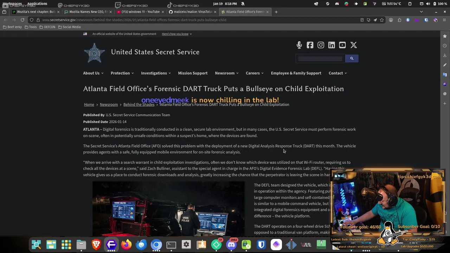Go to the Newsroom breadcrumb link

(x=109, y=104)
